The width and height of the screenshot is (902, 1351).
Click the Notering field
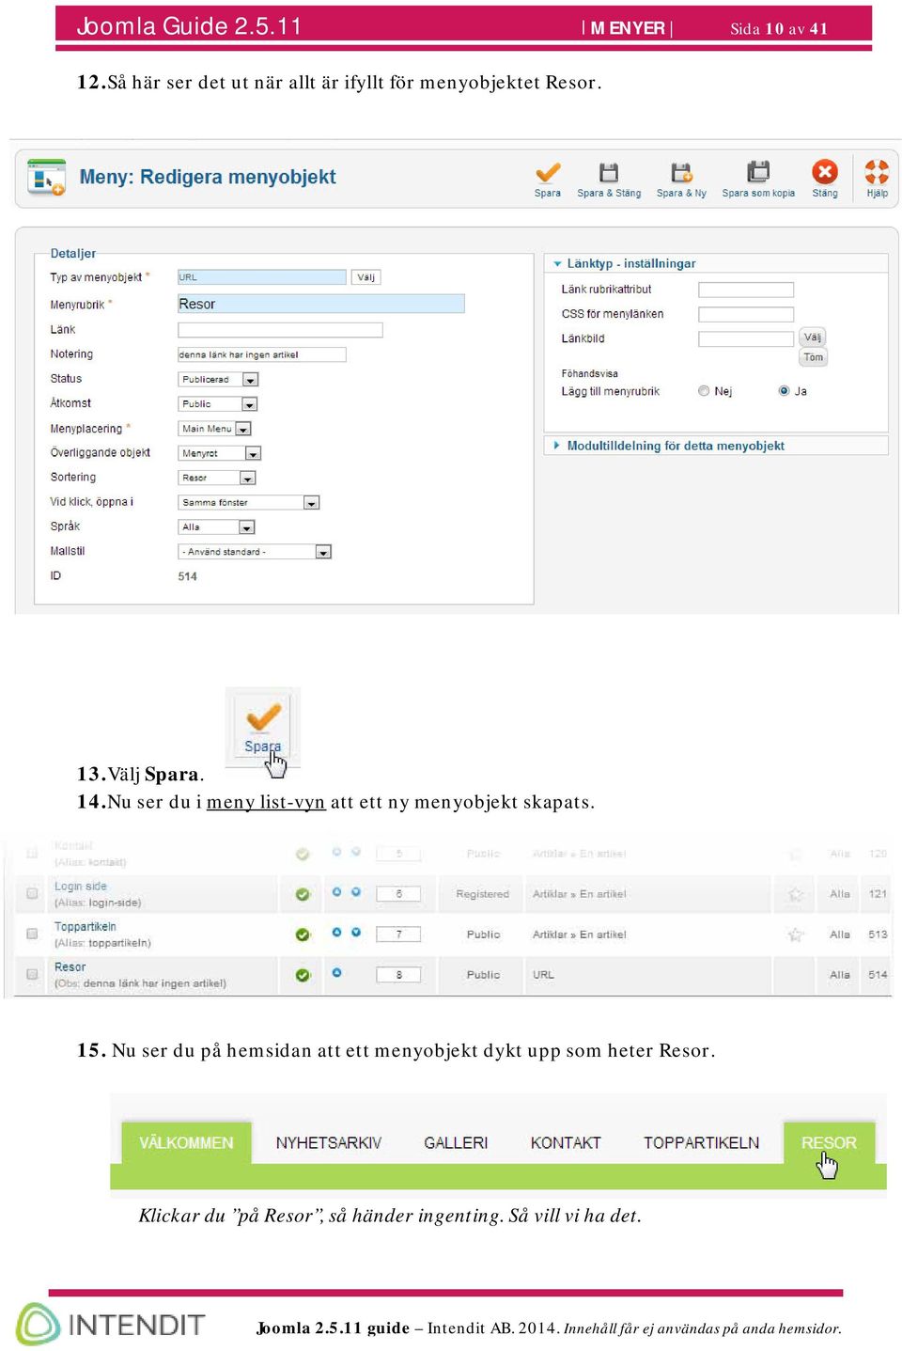click(x=262, y=354)
